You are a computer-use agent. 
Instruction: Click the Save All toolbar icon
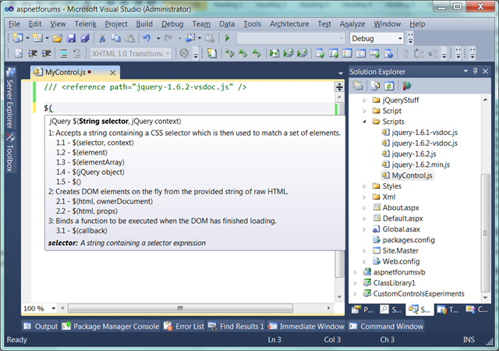pos(83,38)
